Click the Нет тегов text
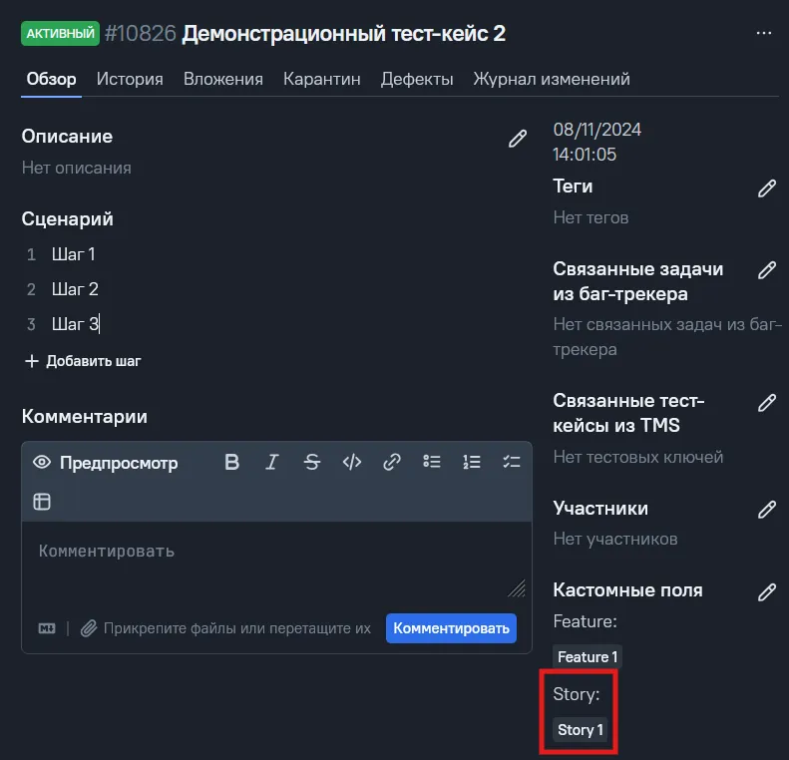Screen dimensions: 789x760 (591, 217)
